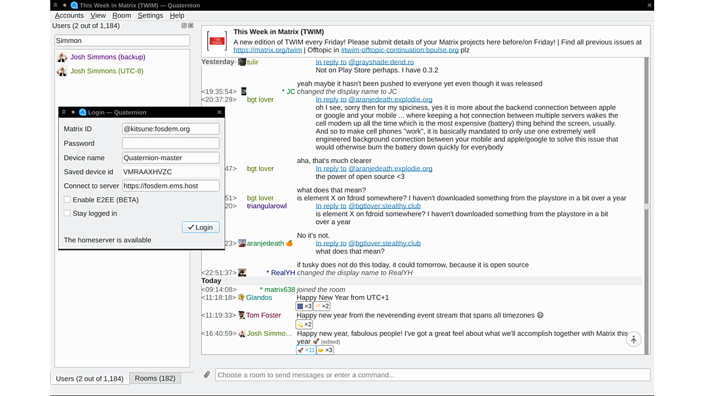This screenshot has height=396, width=705.
Task: Enable the E2EE (BETA) checkbox
Action: [x=67, y=200]
